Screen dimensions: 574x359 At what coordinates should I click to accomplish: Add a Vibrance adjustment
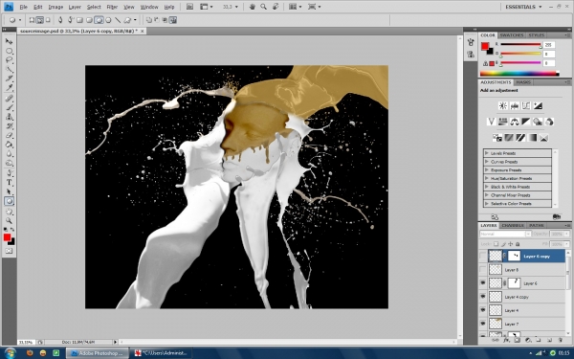(492, 122)
